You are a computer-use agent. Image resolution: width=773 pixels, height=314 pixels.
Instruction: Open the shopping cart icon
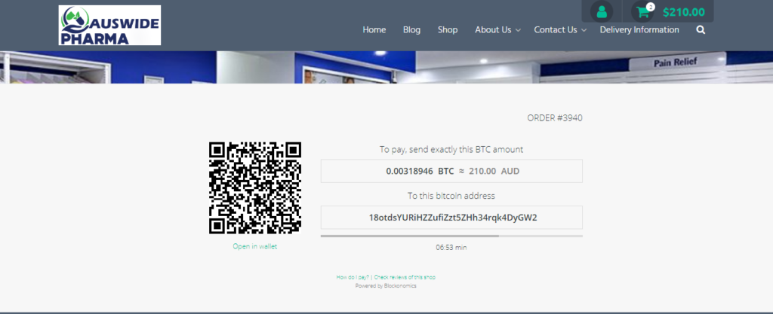click(642, 12)
